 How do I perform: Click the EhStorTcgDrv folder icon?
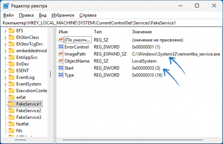(x=12, y=44)
